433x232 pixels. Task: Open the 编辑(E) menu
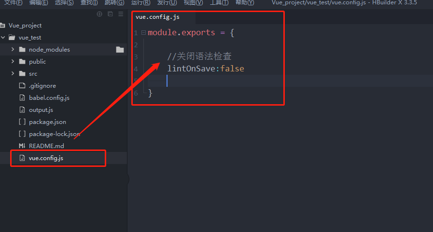click(x=39, y=3)
